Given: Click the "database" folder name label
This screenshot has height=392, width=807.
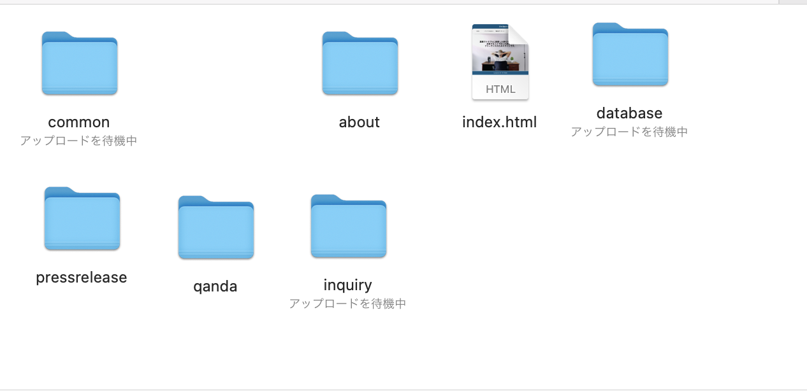Looking at the screenshot, I should 629,113.
